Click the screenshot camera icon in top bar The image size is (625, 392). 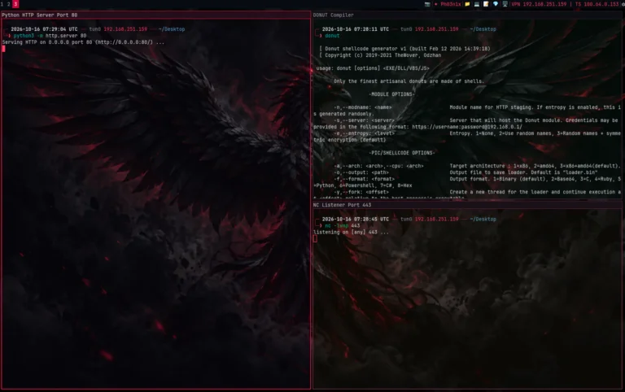tap(427, 4)
